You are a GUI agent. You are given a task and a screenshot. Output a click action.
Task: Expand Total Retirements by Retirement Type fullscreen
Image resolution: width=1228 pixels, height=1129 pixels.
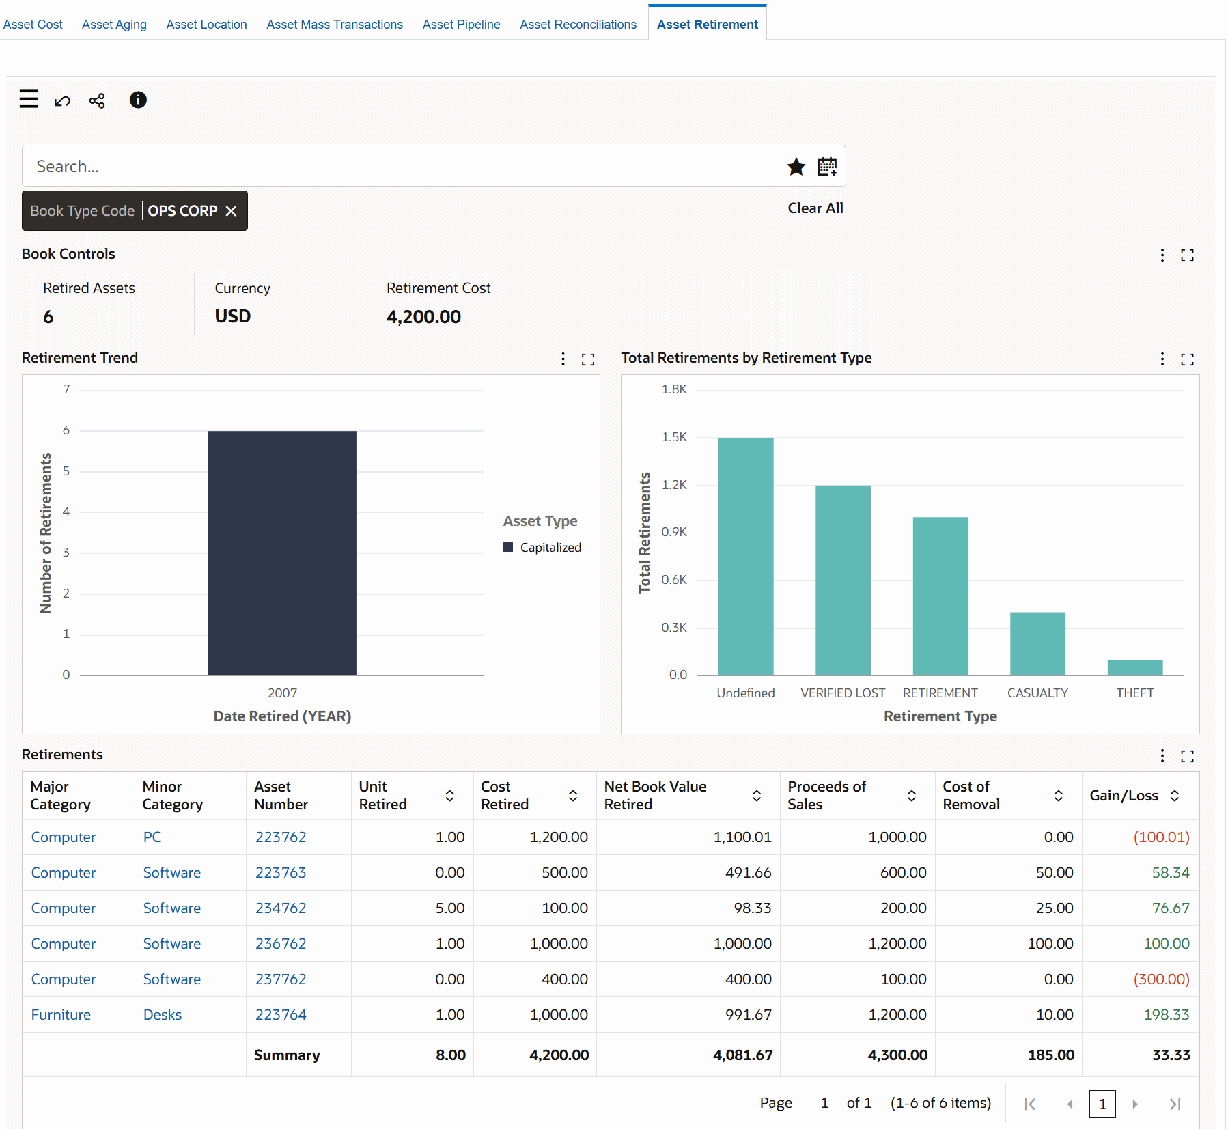1188,359
